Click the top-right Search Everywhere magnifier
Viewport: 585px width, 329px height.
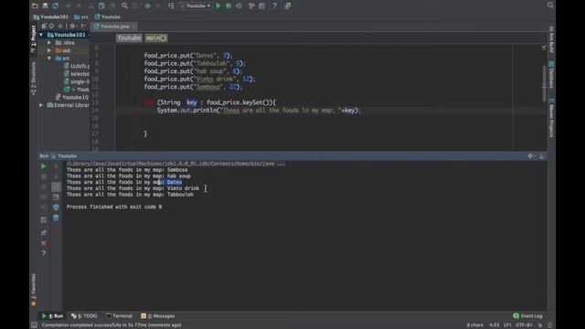coord(550,5)
